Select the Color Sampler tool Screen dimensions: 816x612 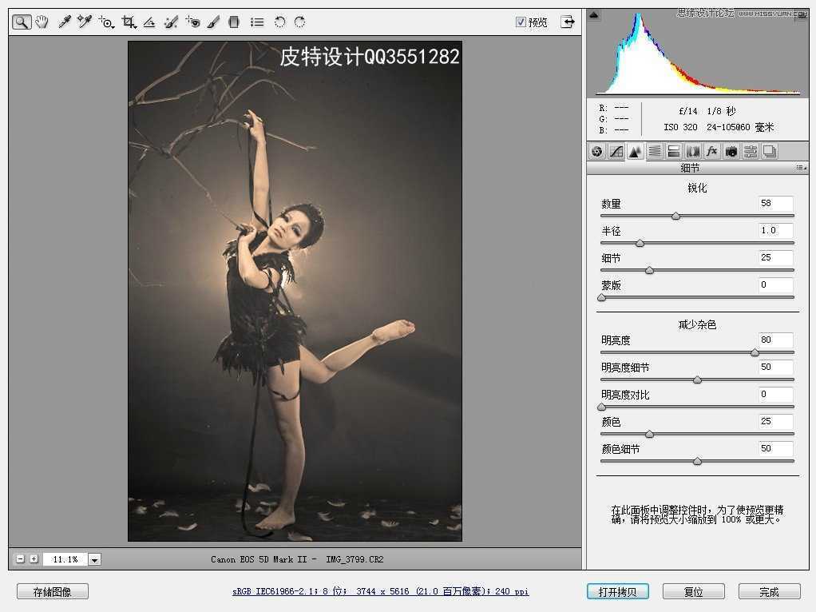pyautogui.click(x=84, y=22)
